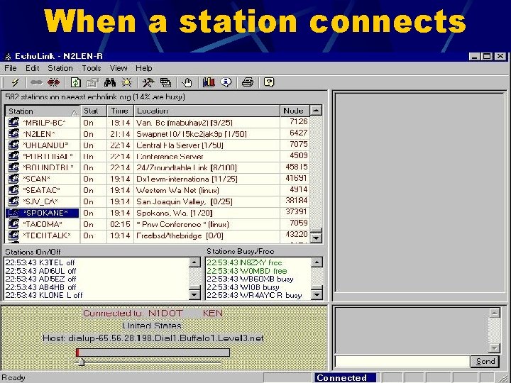
Task: Click the bar-chart Statistics icon
Action: tap(209, 82)
